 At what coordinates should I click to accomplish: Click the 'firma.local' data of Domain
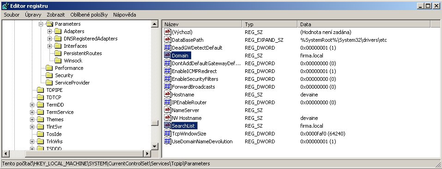click(x=312, y=56)
